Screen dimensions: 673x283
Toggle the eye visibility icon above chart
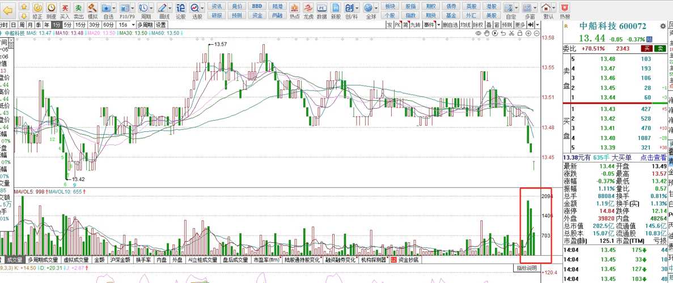pyautogui.click(x=479, y=33)
